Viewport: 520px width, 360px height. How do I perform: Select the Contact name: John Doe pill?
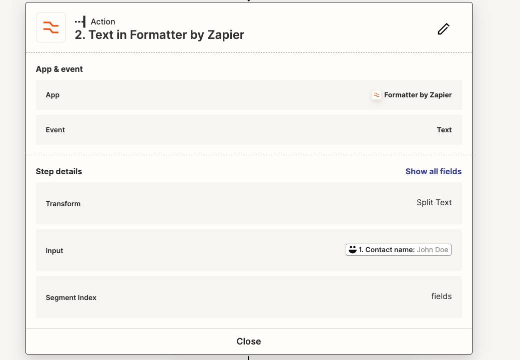398,250
